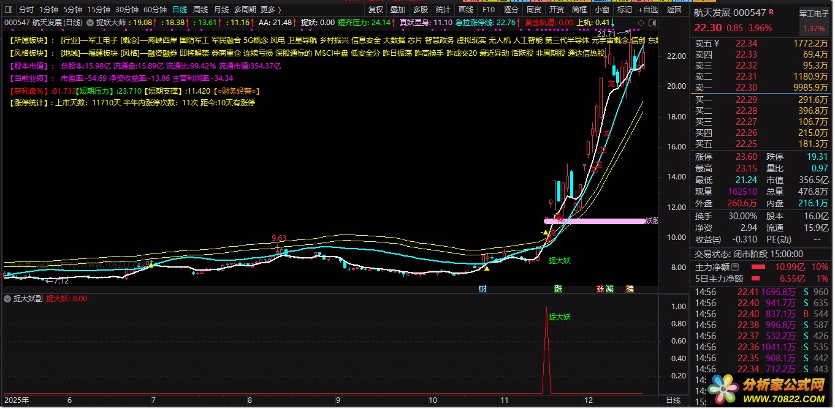Click the diamond icon in indicator bar

click(x=640, y=22)
